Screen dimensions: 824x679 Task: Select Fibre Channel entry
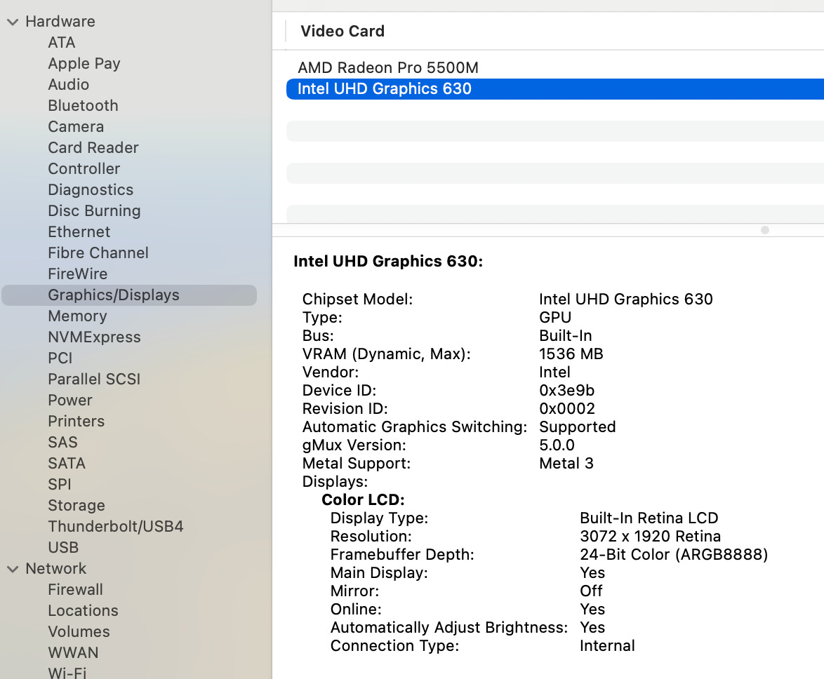[98, 253]
